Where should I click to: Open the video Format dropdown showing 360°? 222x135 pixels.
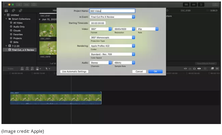(x=100, y=29)
